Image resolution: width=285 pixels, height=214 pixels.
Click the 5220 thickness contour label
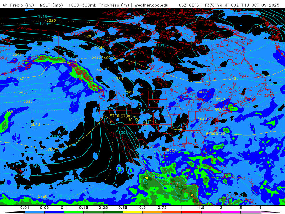[x=51, y=20]
